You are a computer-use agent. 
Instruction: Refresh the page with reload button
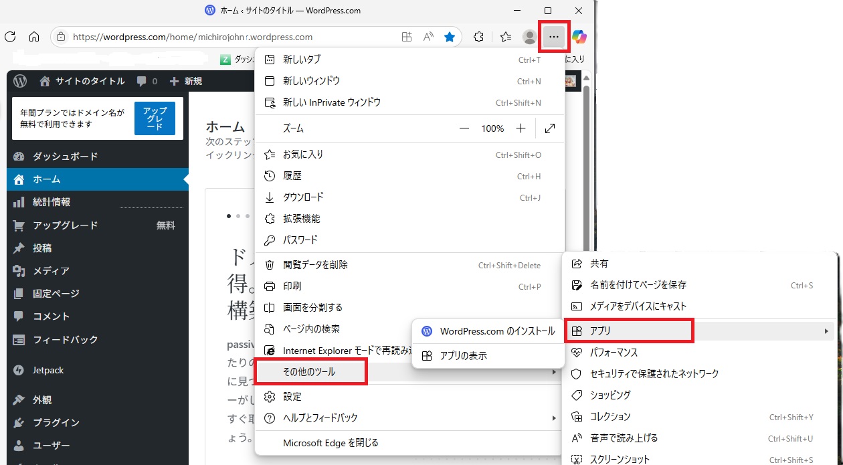click(9, 37)
